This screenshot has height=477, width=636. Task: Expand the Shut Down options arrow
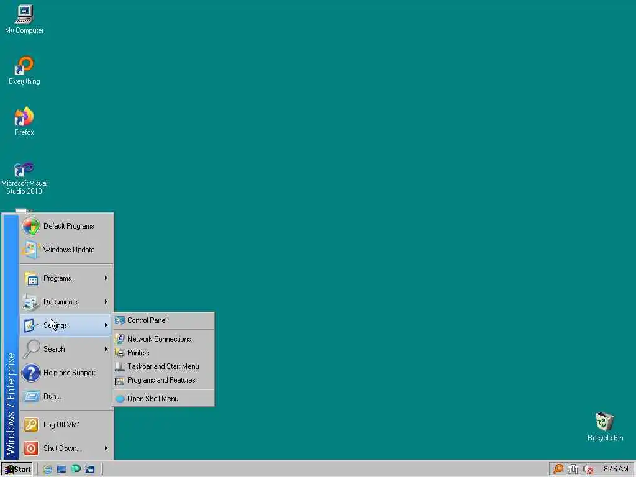point(106,448)
